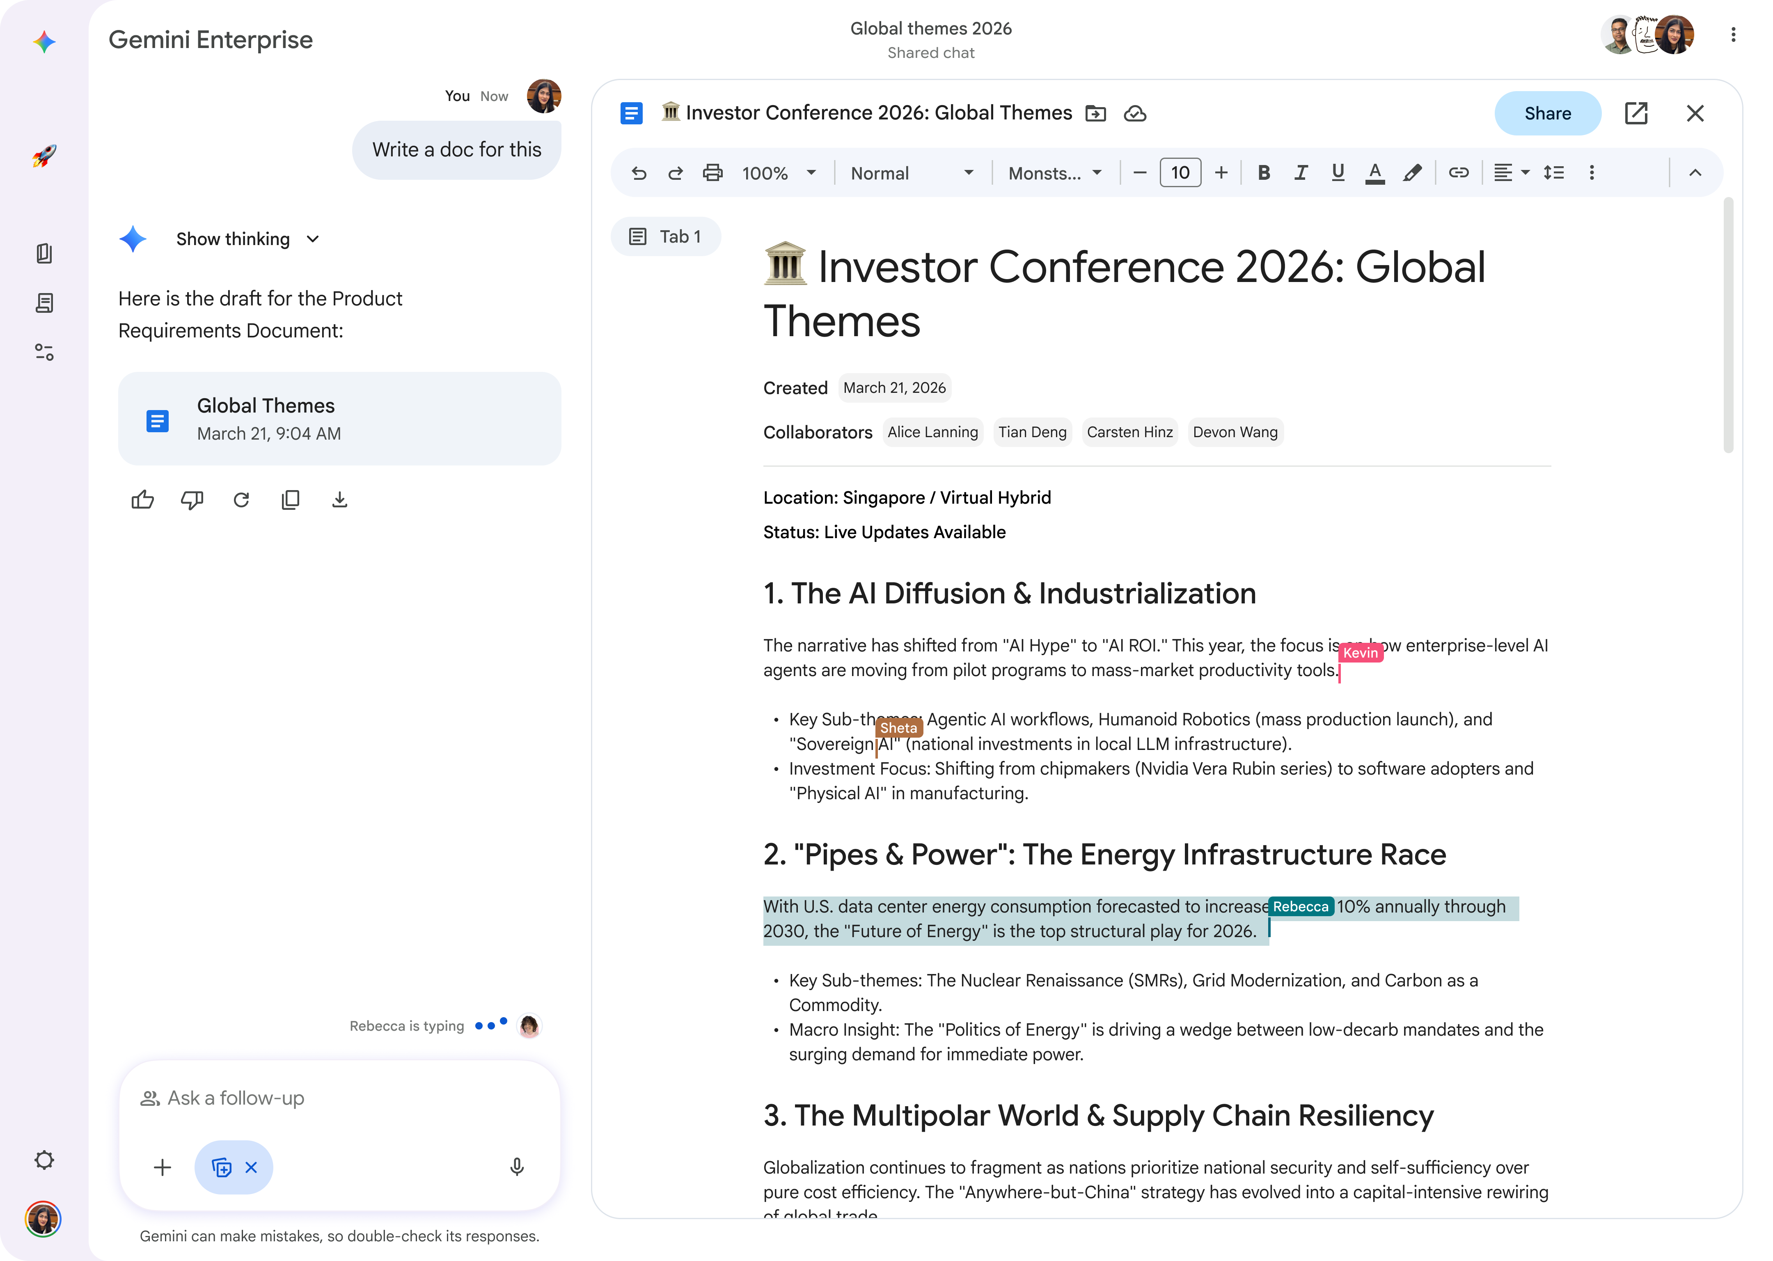This screenshot has height=1261, width=1773.
Task: Click the Alice Lanning collaborator chip
Action: [932, 432]
